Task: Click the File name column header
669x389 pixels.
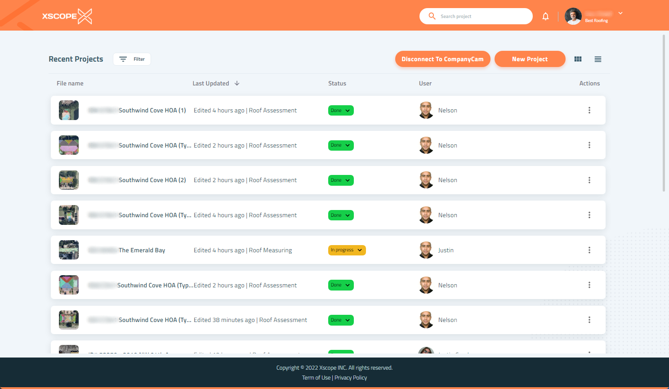Action: (x=70, y=84)
